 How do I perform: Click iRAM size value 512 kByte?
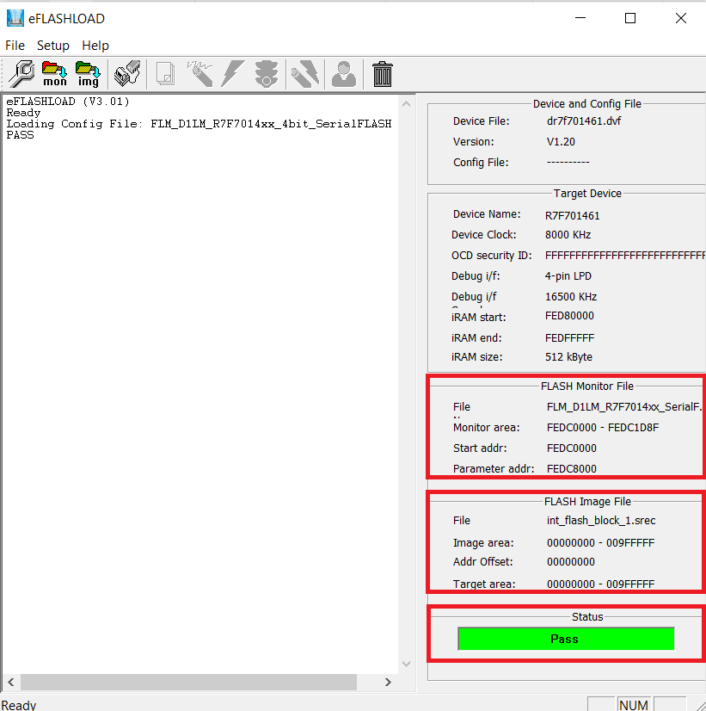click(x=568, y=357)
